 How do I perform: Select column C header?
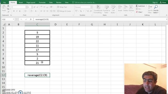[x=37, y=24]
